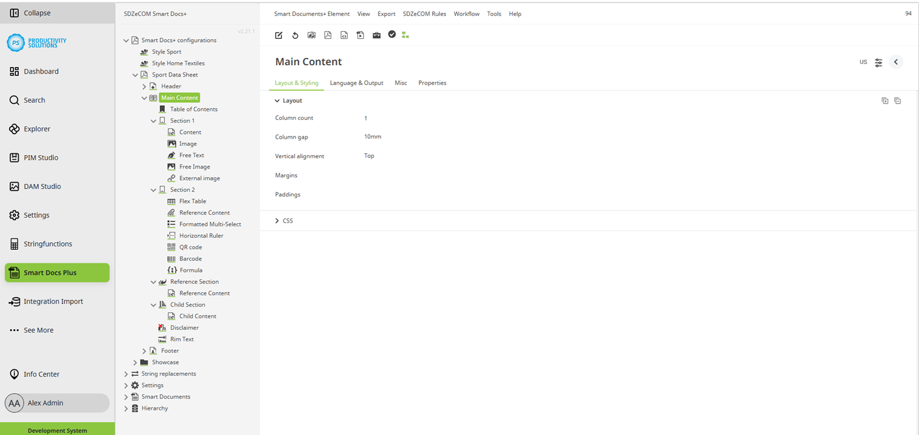
Task: Click the code file export icon
Action: coord(345,35)
